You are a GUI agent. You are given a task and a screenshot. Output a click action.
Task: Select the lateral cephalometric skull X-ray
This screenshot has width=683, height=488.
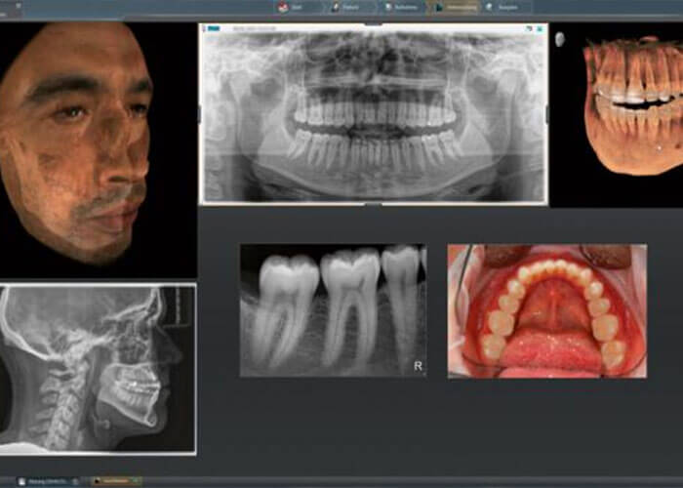coord(98,368)
